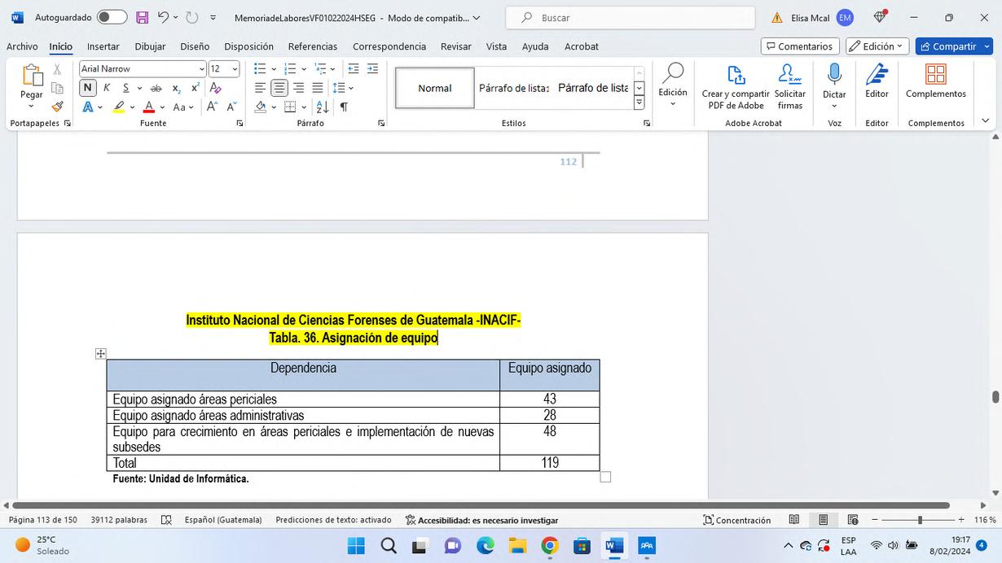Center align the paragraph text
This screenshot has height=563, width=1002.
pos(279,88)
